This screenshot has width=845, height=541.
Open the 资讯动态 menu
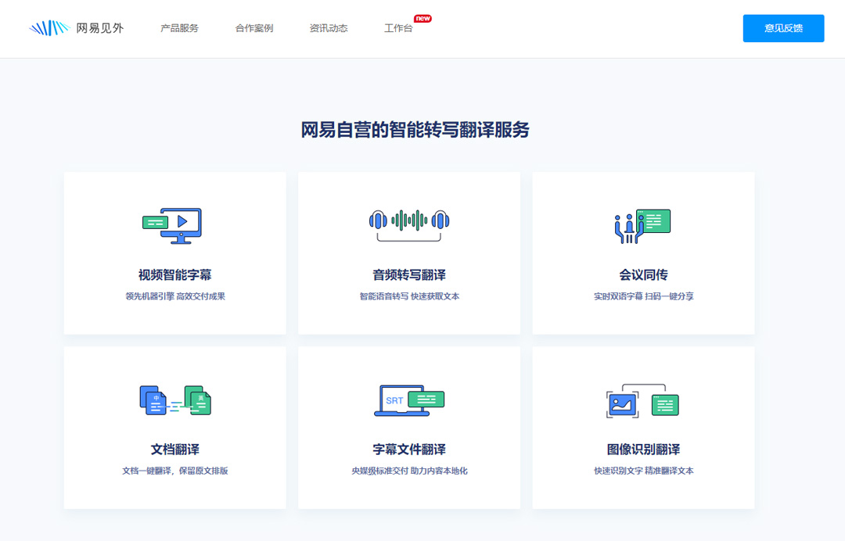click(328, 27)
